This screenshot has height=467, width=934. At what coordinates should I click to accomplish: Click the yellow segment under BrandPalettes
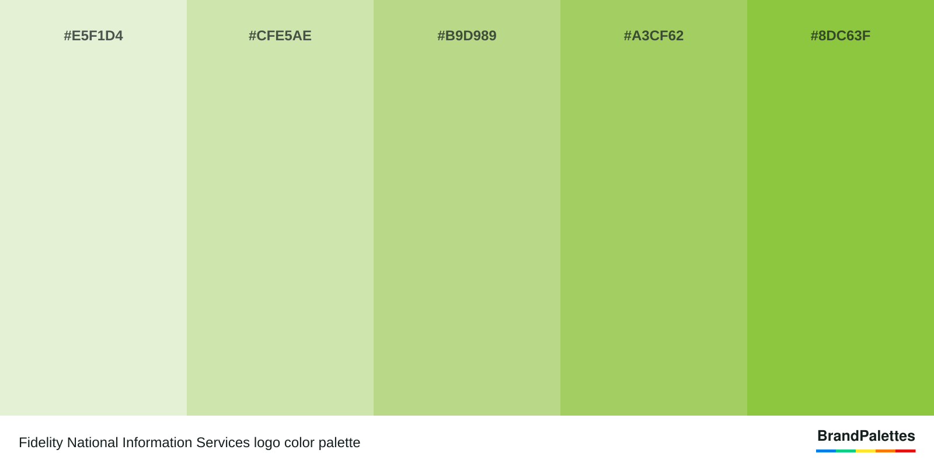click(866, 451)
